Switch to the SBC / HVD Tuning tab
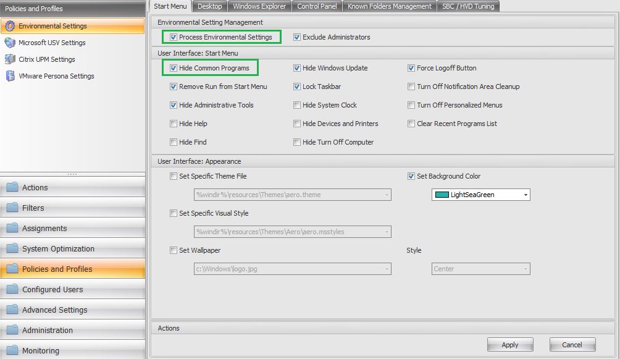The image size is (620, 359). [468, 6]
